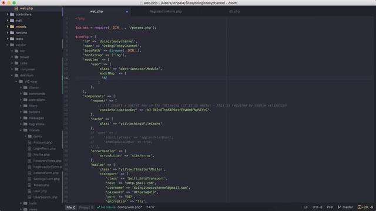
Task: Click the green No Issues checkmark icon
Action: pos(98,207)
